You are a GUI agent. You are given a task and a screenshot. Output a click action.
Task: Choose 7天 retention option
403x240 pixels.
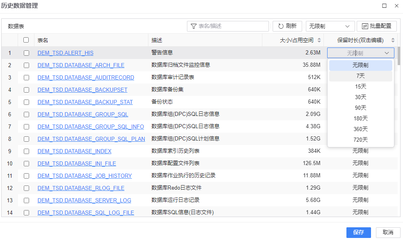click(x=361, y=76)
